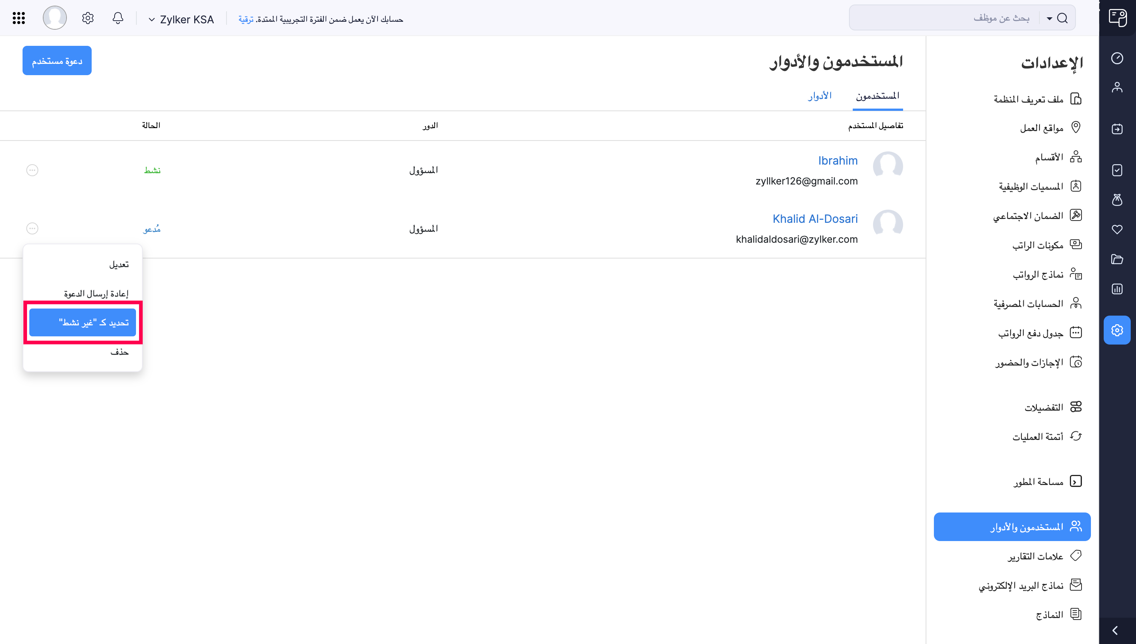
Task: Open the benefits heart icon
Action: tap(1118, 230)
